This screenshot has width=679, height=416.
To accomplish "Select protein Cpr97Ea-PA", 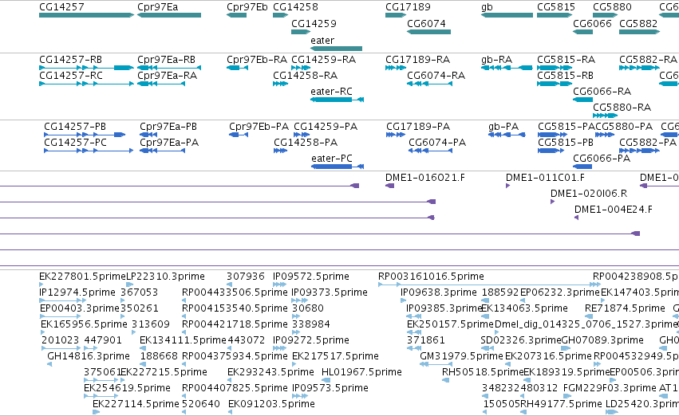I will click(163, 151).
